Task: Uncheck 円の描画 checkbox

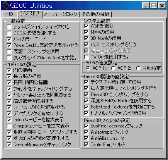Action: click(x=9, y=70)
